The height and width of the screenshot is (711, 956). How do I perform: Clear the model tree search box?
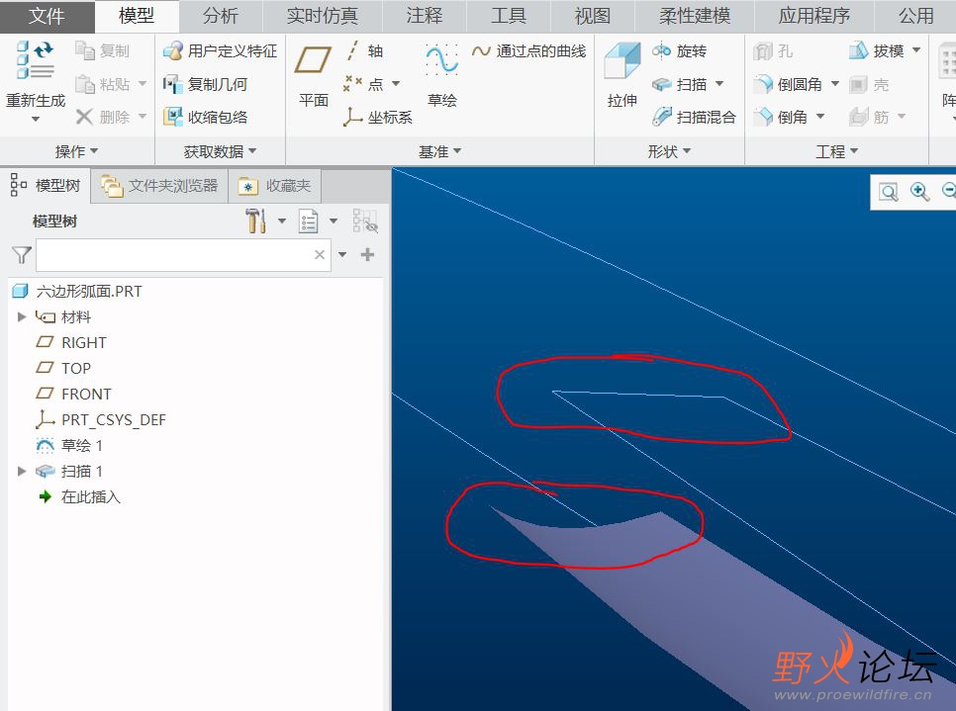320,255
